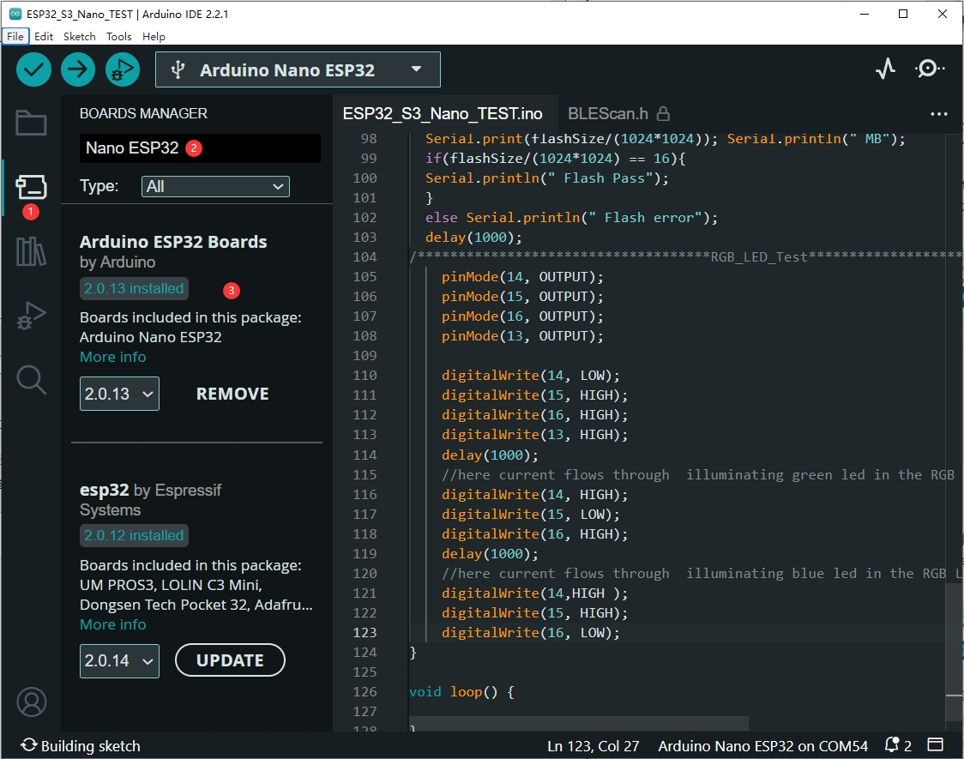
Task: Start Debugging with the toolbar debug icon
Action: [x=123, y=69]
